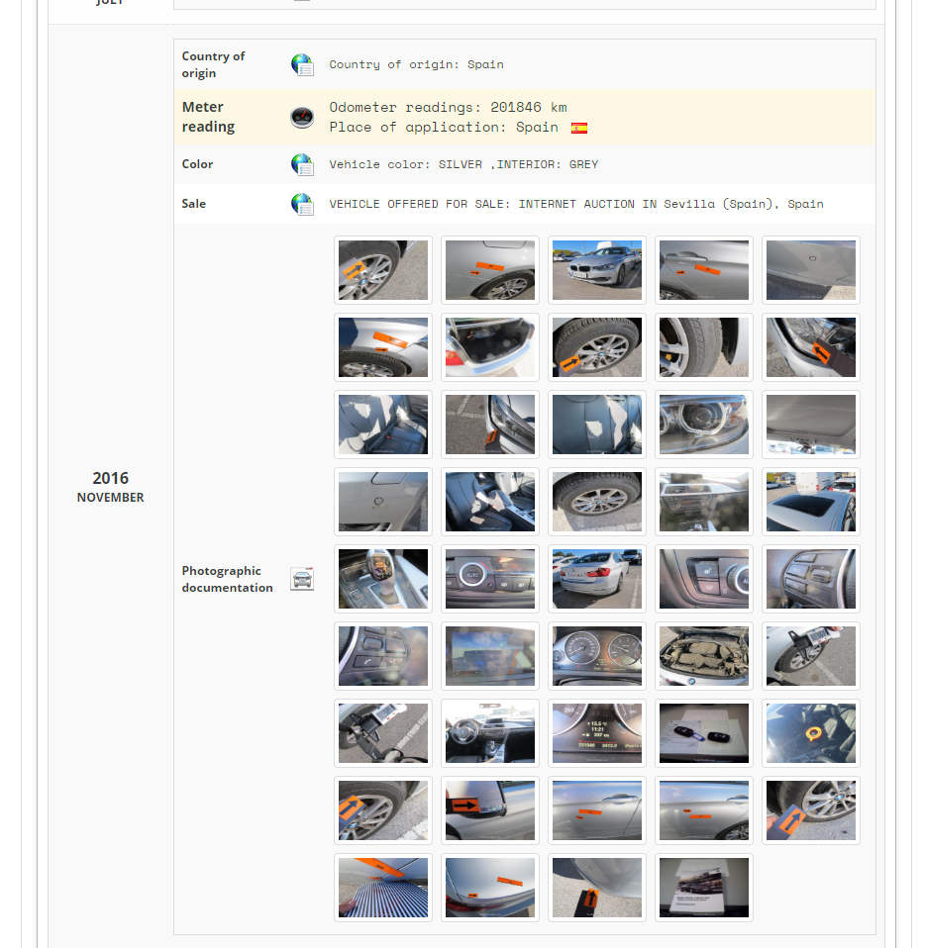Click the internet auction in Sevilla sale text

pyautogui.click(x=575, y=204)
